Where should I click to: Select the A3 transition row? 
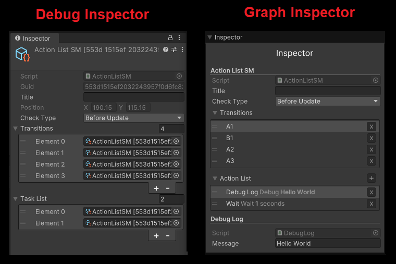click(287, 161)
